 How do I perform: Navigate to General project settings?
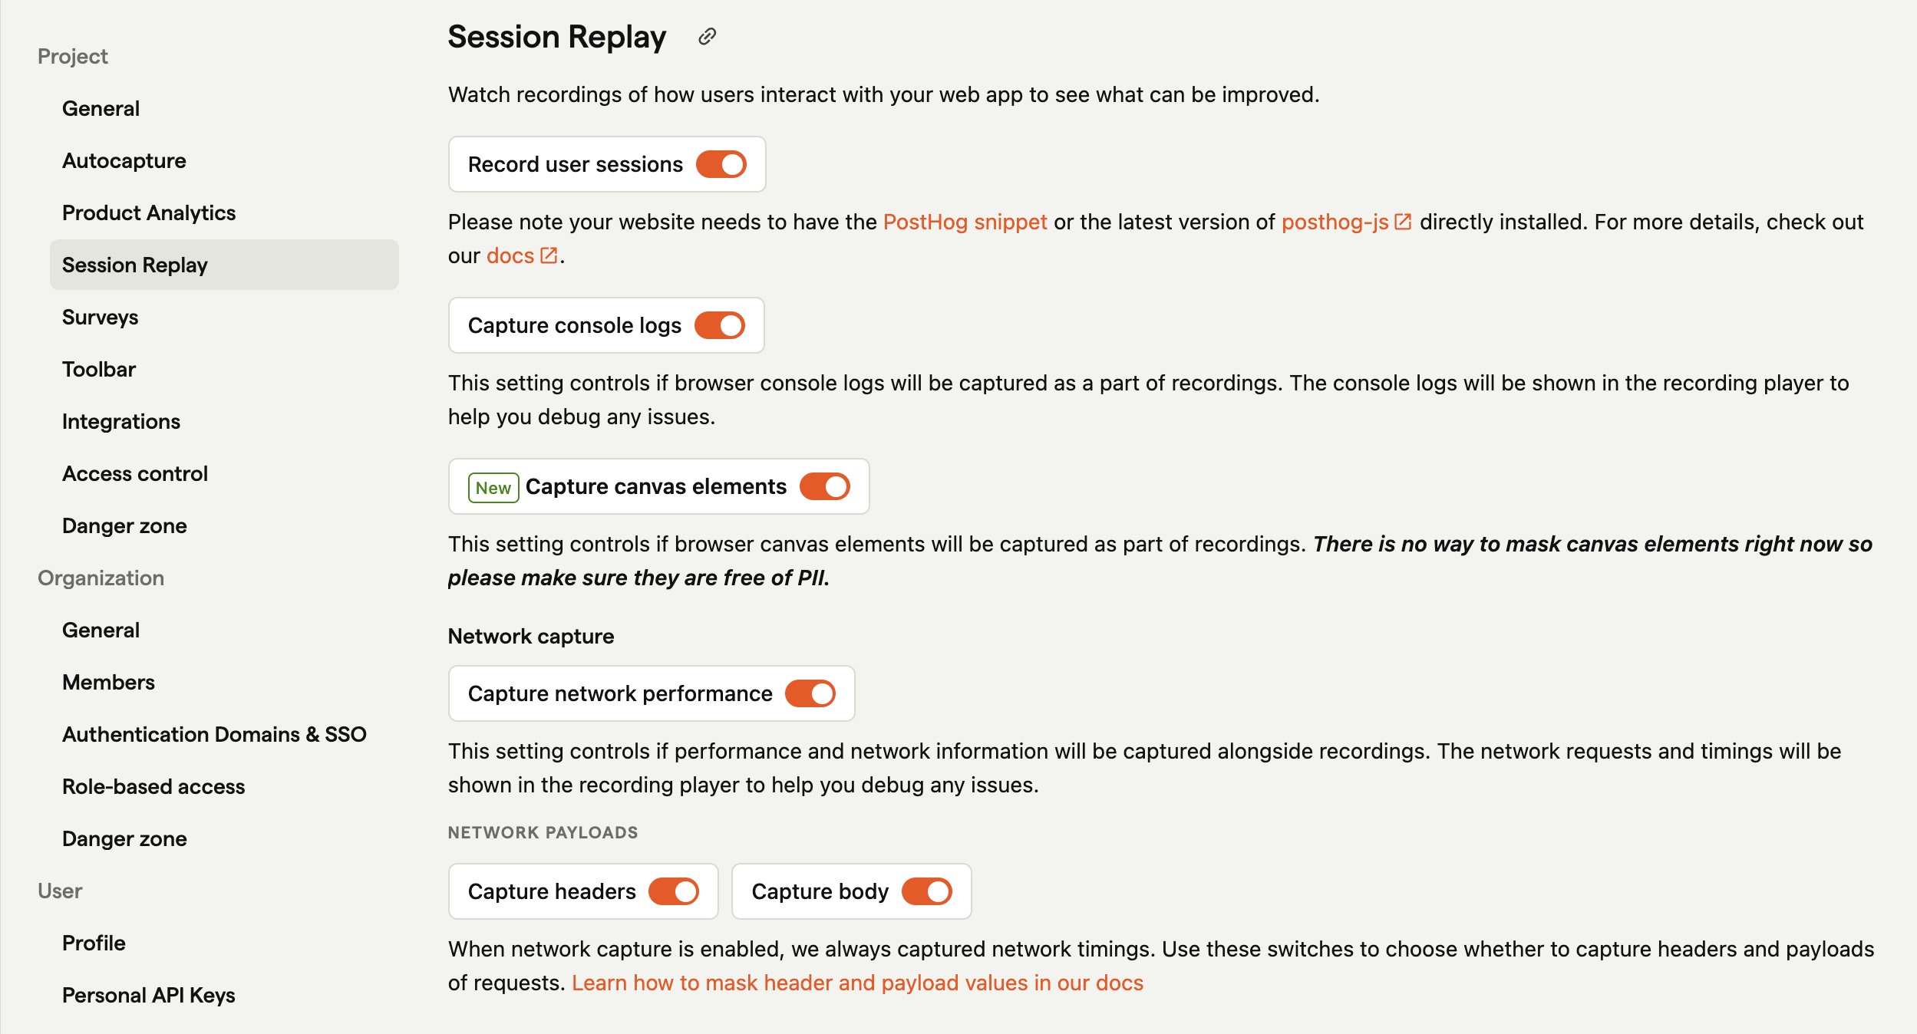[x=99, y=108]
